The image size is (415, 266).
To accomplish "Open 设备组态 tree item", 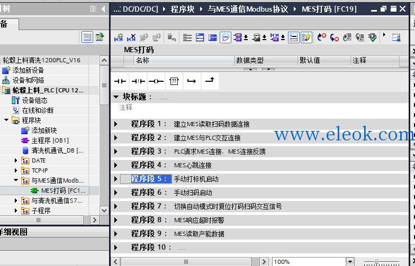I will (34, 100).
